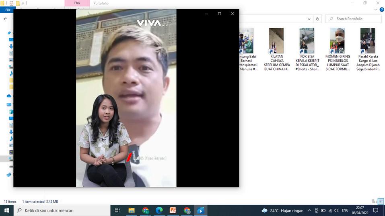Click the Movies & TV taskbar icon
Screen dimensions: 385x216
[x=201, y=210]
